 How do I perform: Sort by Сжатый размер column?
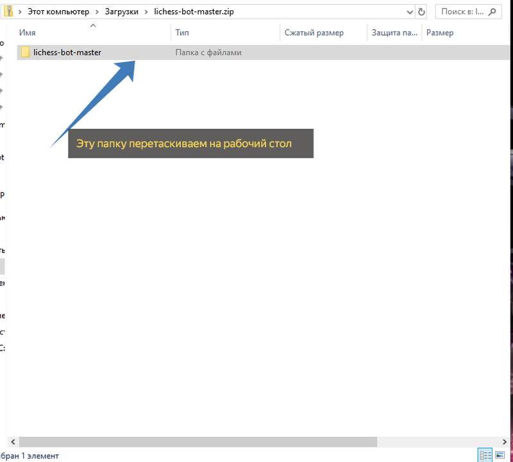pyautogui.click(x=314, y=33)
